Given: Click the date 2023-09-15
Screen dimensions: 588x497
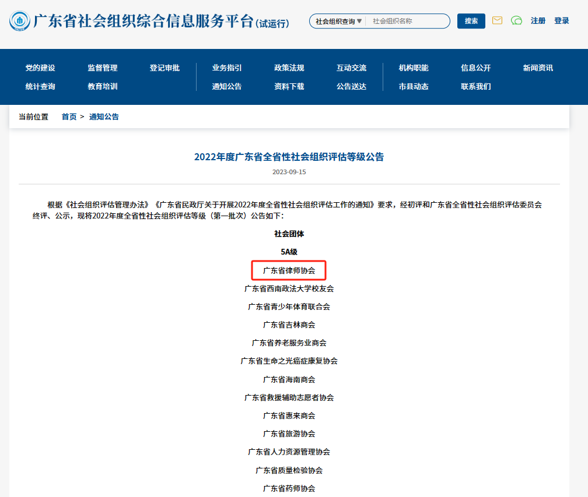Looking at the screenshot, I should tap(289, 172).
